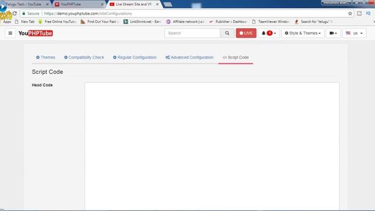
Task: Close the Live Stream Site browser tab
Action: coord(157,4)
